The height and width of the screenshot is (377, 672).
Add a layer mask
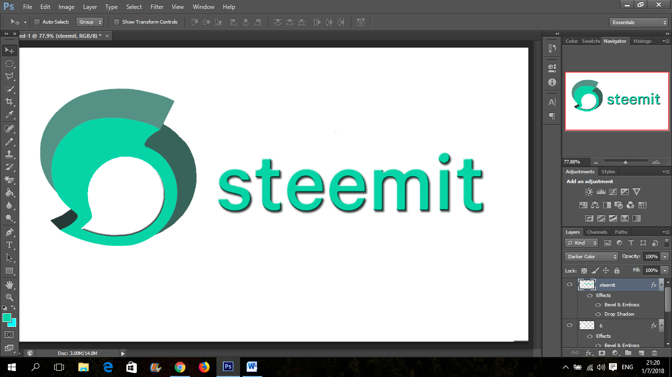[602, 352]
